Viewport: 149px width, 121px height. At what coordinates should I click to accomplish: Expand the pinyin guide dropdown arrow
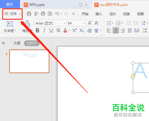(x=101, y=31)
